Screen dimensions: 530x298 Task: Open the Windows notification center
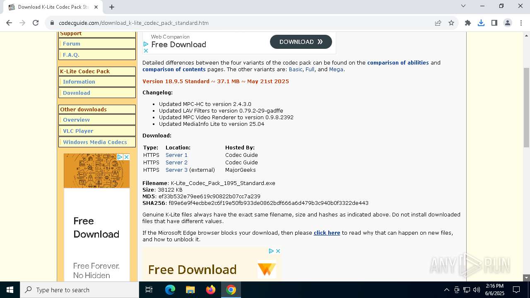click(x=516, y=290)
